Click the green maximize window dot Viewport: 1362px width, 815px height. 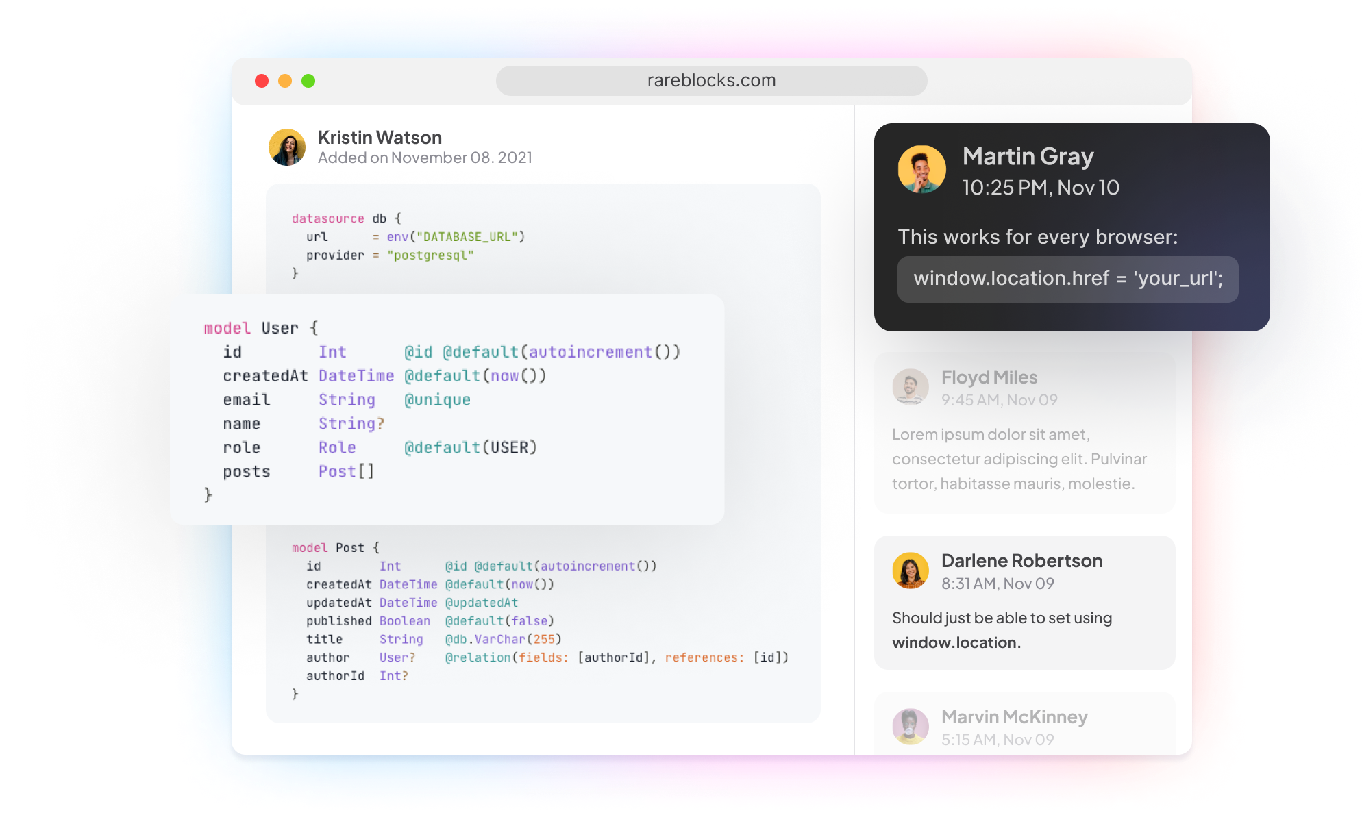(x=308, y=81)
